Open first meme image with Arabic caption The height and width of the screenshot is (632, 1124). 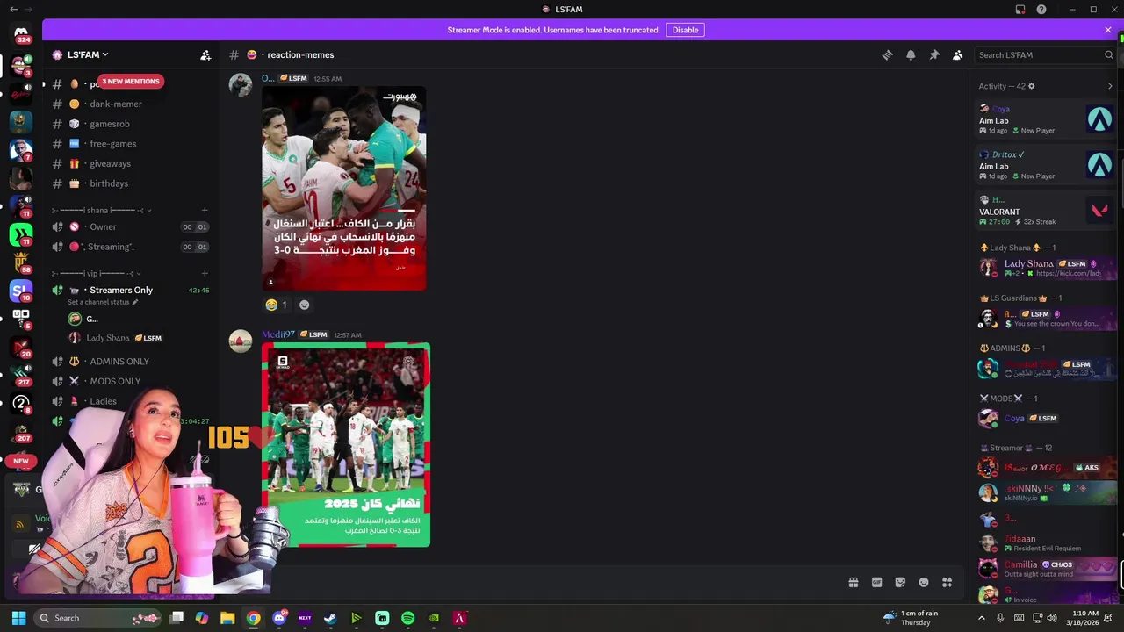pos(344,188)
